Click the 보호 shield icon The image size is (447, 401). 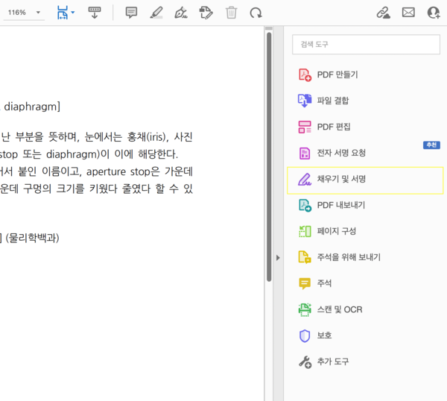coord(305,335)
